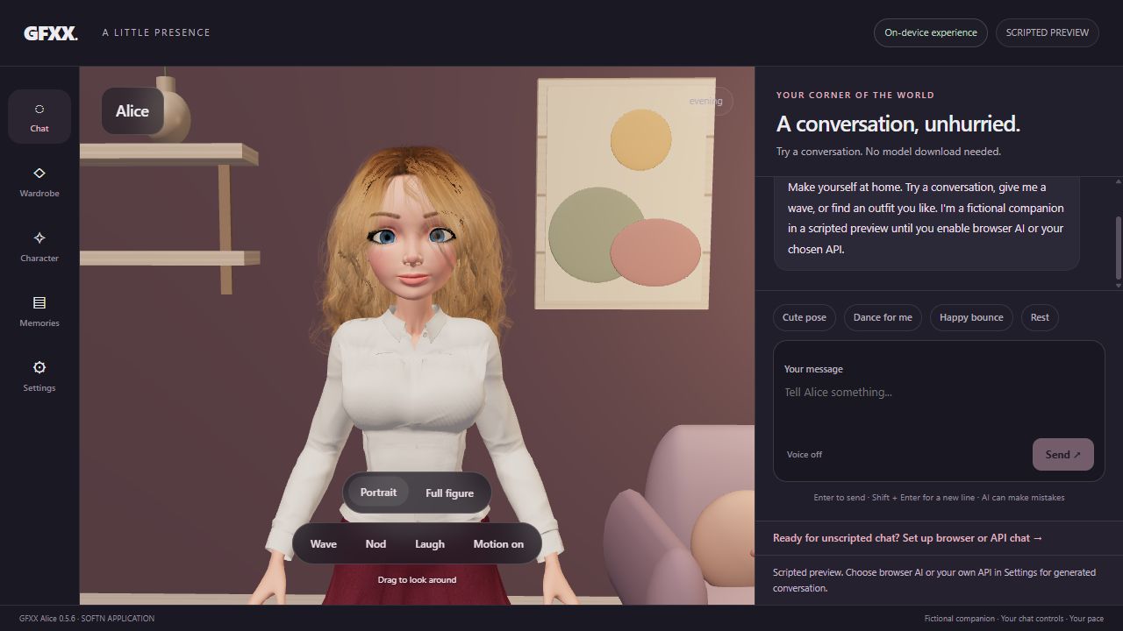Select the Cute pose suggestion
The height and width of the screenshot is (631, 1123).
click(x=805, y=317)
